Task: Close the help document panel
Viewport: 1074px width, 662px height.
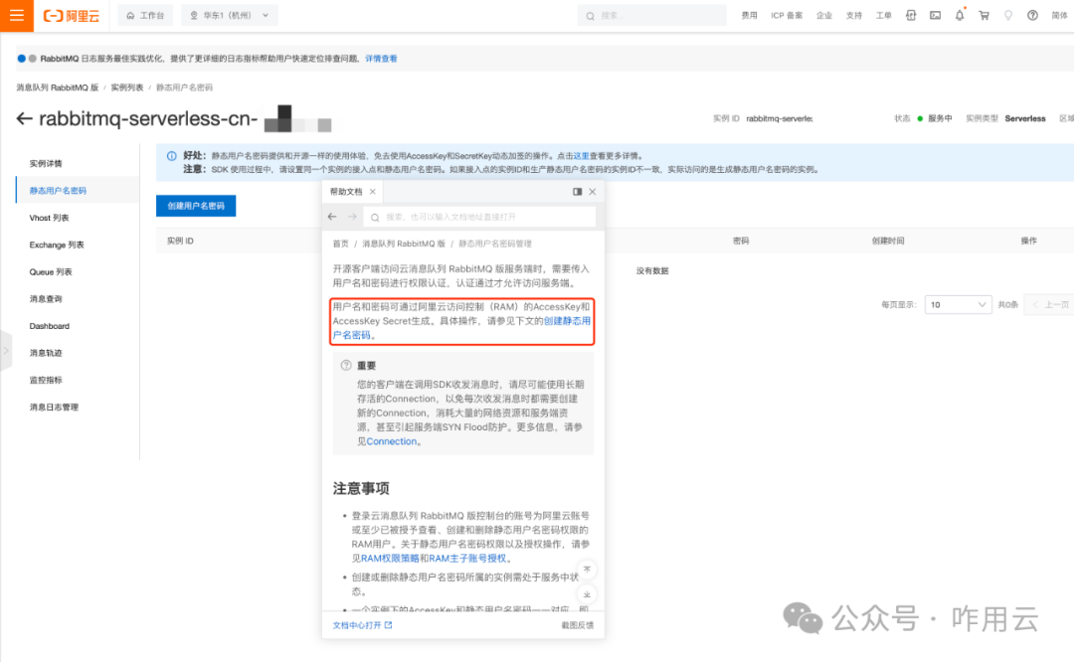Action: [593, 192]
